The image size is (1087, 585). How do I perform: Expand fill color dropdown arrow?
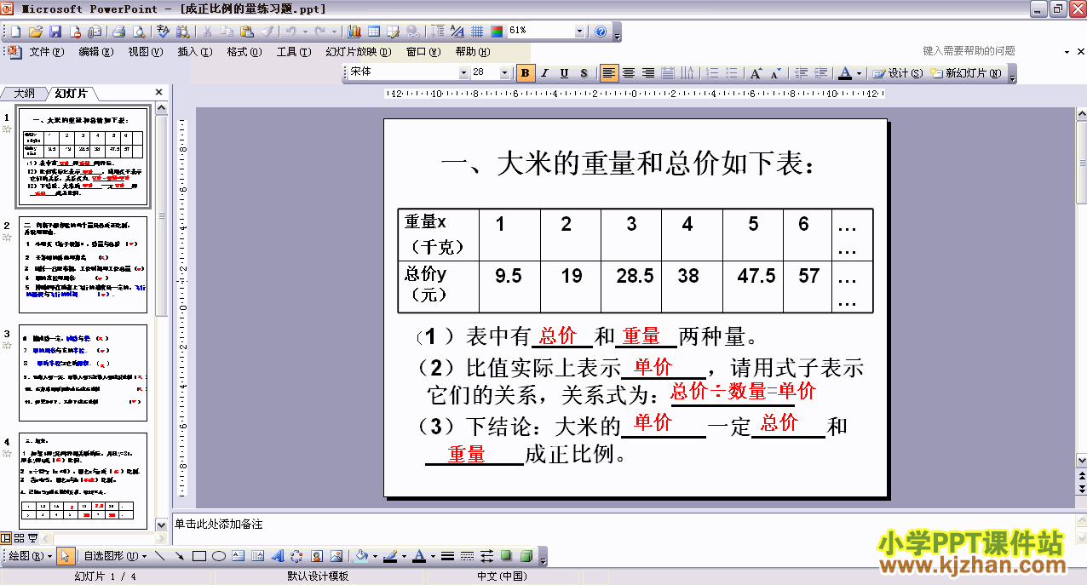click(x=374, y=556)
